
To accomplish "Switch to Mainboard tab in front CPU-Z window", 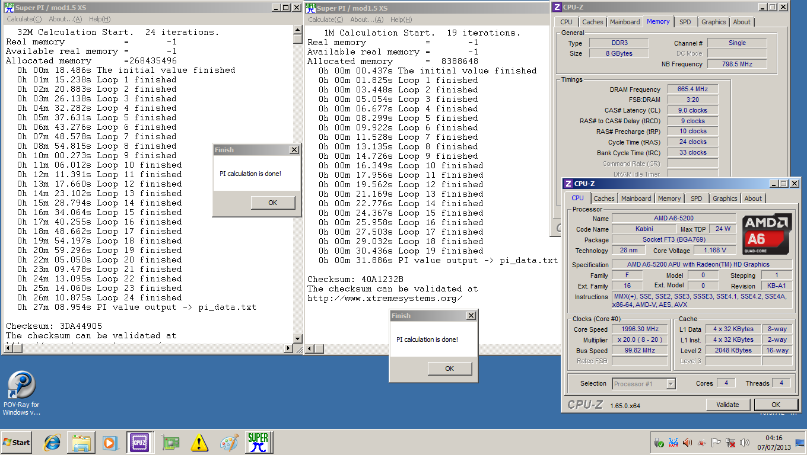I will pyautogui.click(x=636, y=198).
